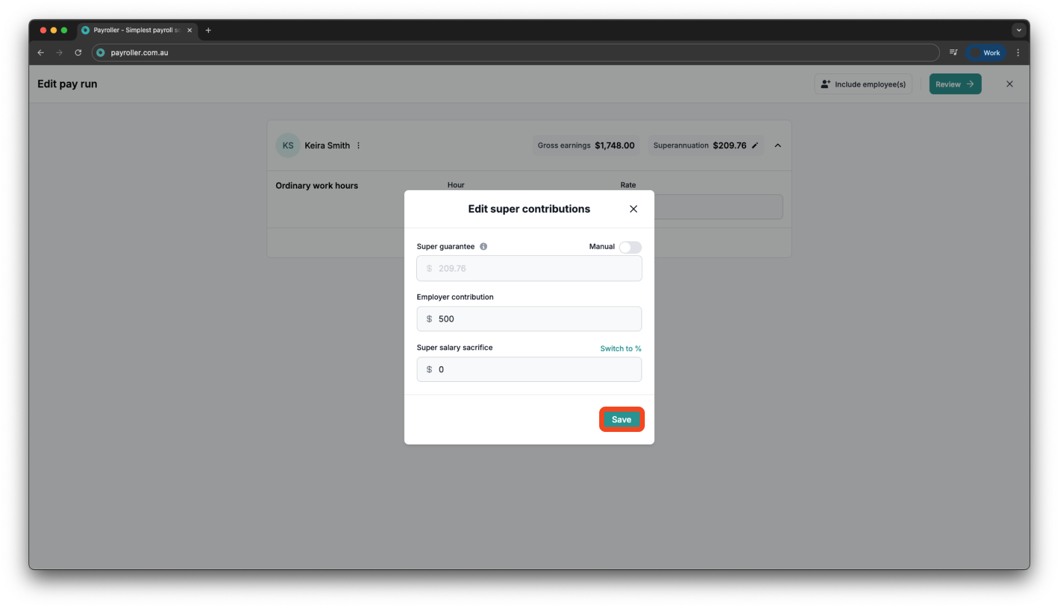Switch off Manual mode in super contributions

click(630, 247)
